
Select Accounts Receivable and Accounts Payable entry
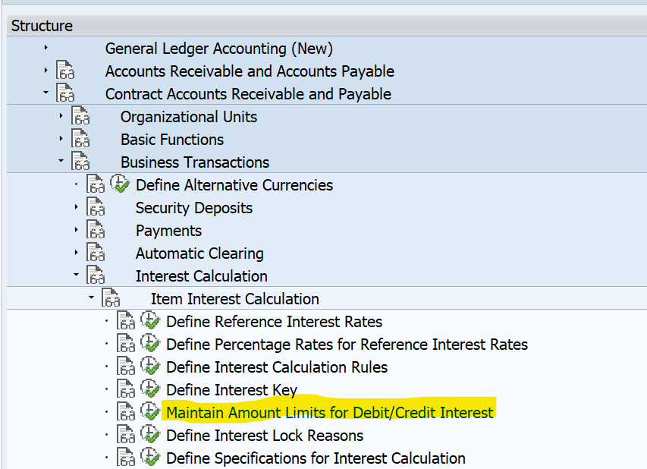pos(250,71)
